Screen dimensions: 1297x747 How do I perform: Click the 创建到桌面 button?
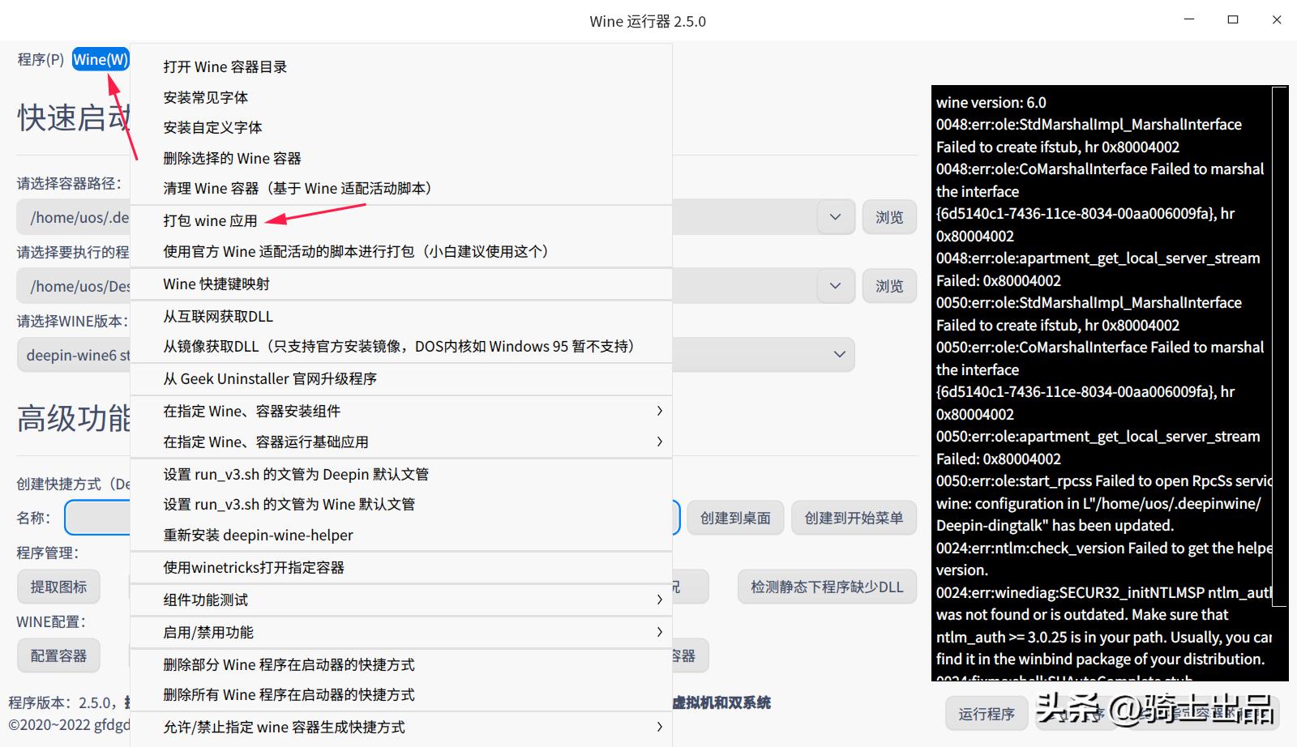click(734, 518)
